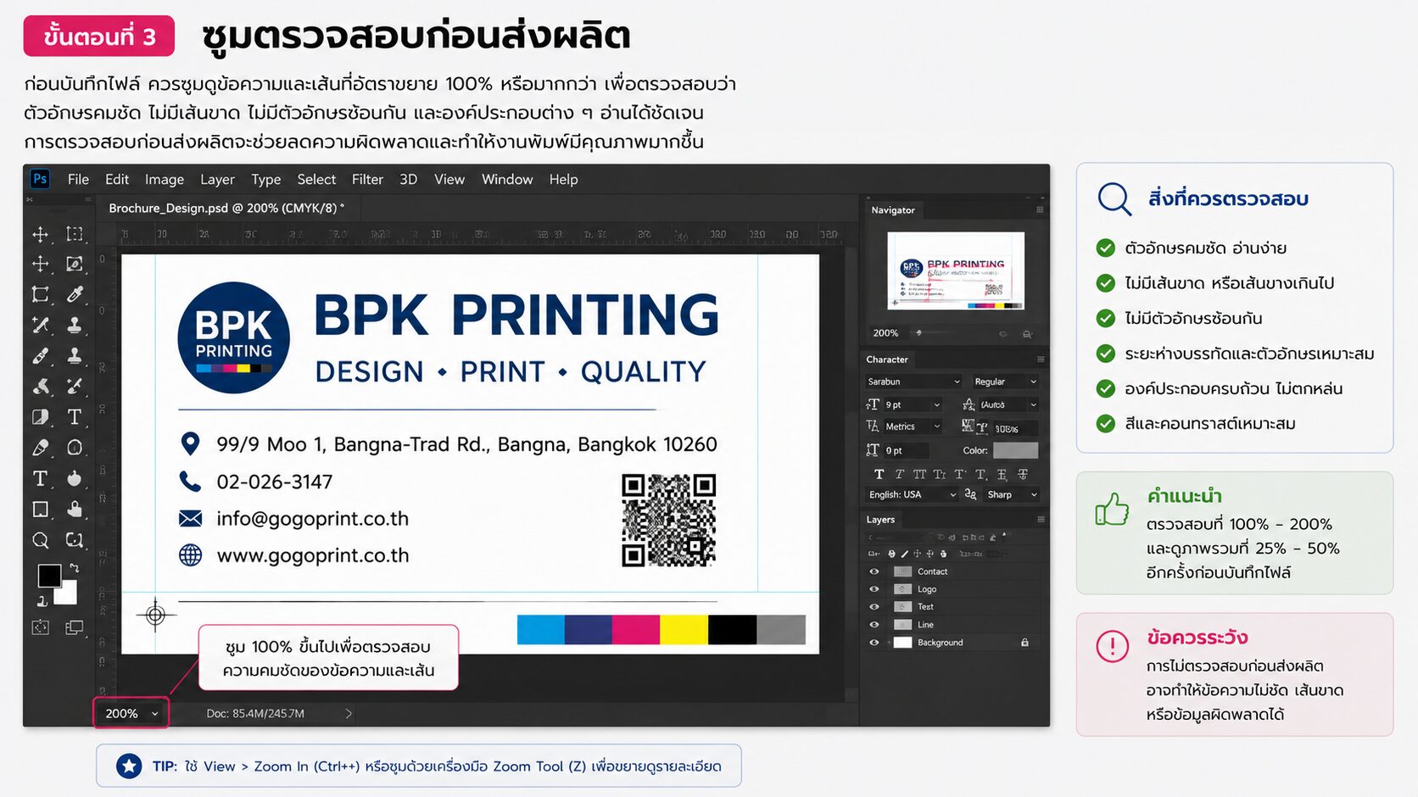Click the background white color swatch

coord(68,594)
